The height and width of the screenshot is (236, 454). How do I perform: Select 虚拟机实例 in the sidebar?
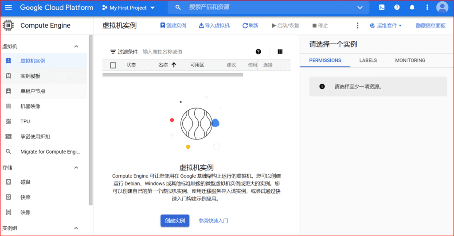(x=43, y=61)
